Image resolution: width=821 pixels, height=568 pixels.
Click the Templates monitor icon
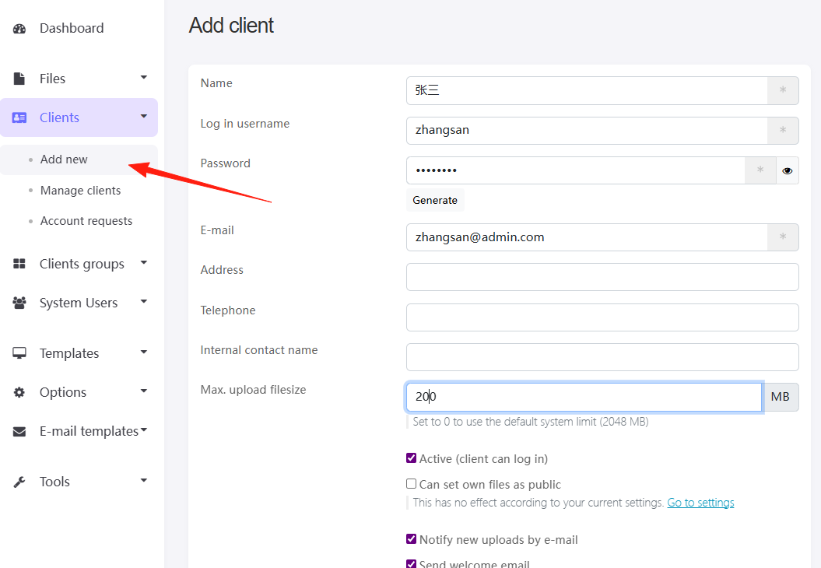(19, 352)
